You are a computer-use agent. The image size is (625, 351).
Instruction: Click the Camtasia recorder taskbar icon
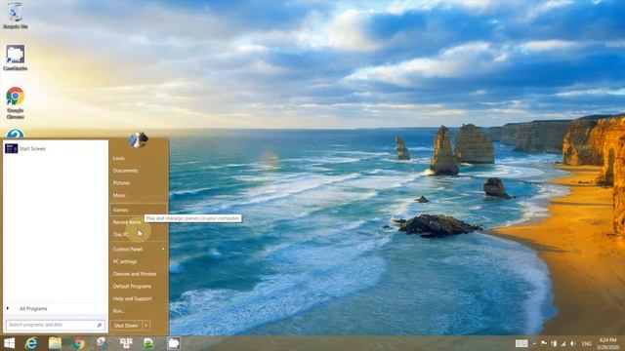[174, 343]
